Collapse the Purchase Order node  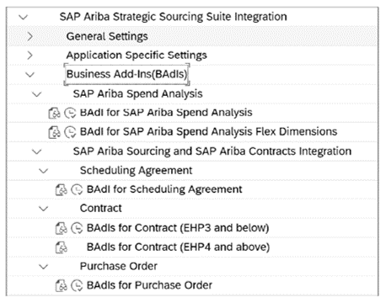(44, 266)
